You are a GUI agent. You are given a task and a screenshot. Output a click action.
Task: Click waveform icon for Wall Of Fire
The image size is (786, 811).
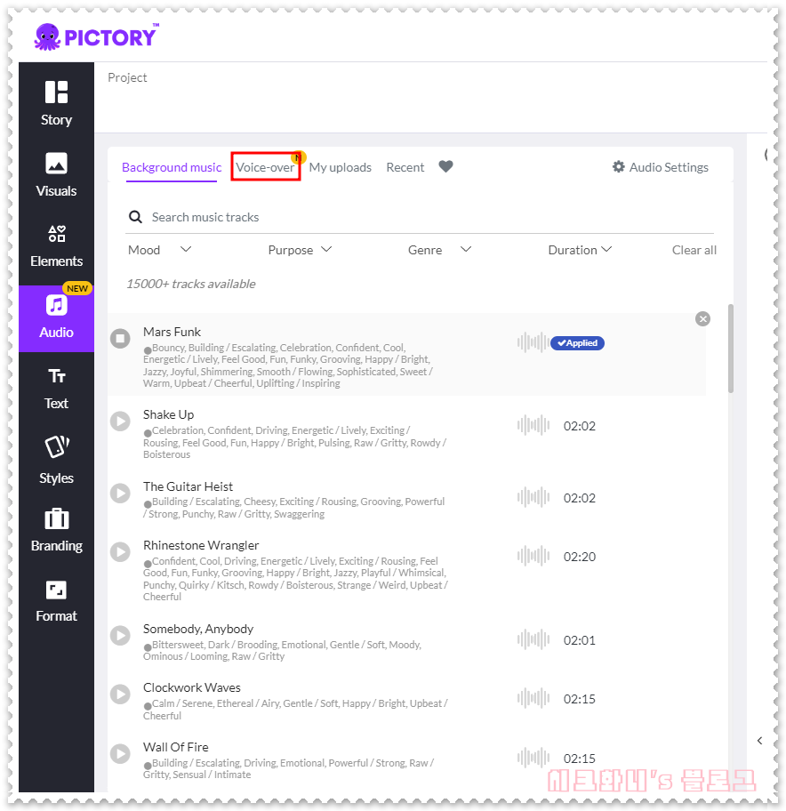click(x=533, y=758)
